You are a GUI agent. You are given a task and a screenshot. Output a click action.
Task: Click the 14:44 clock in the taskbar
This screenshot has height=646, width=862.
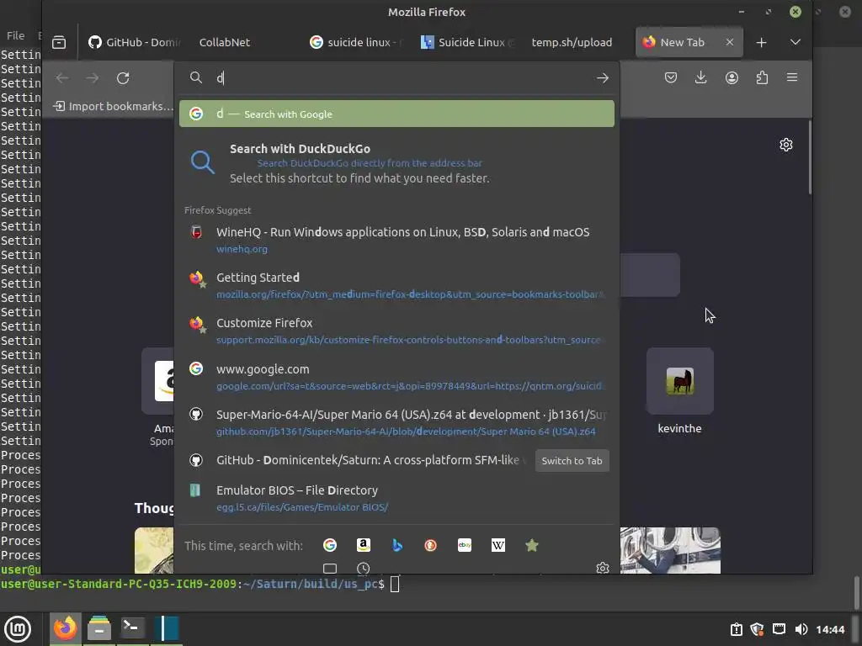coord(830,629)
